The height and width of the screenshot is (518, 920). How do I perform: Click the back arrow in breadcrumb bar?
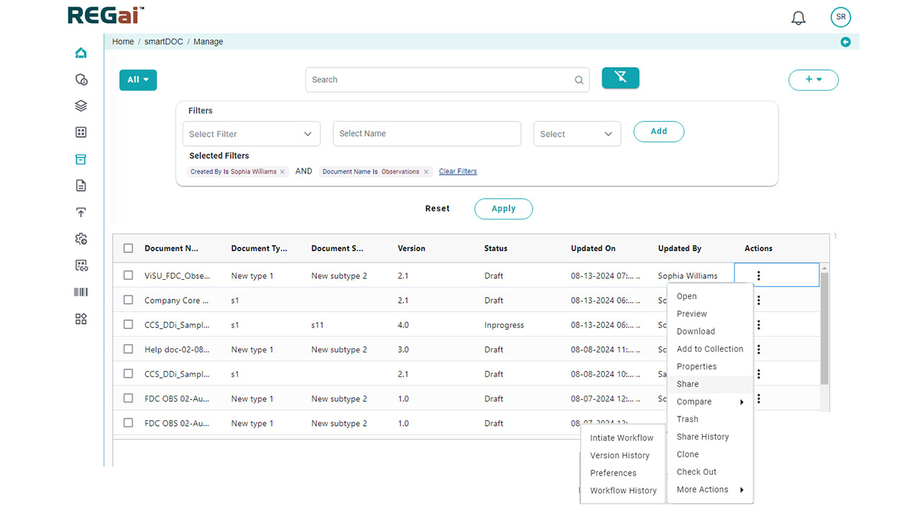point(845,42)
